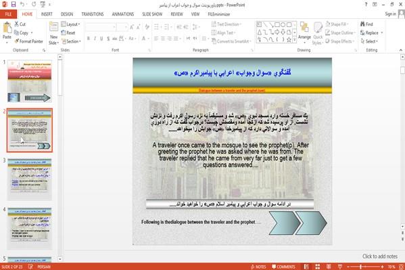Increase font size with larger A icon
The width and height of the screenshot is (405, 270).
pyautogui.click(x=131, y=27)
